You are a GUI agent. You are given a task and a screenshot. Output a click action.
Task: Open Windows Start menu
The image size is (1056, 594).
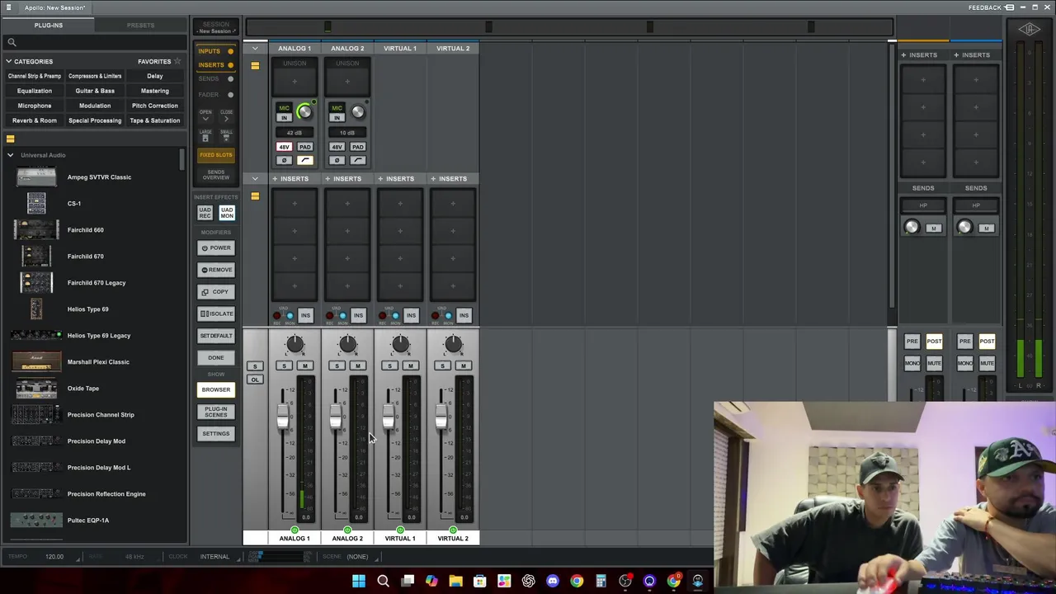tap(359, 582)
